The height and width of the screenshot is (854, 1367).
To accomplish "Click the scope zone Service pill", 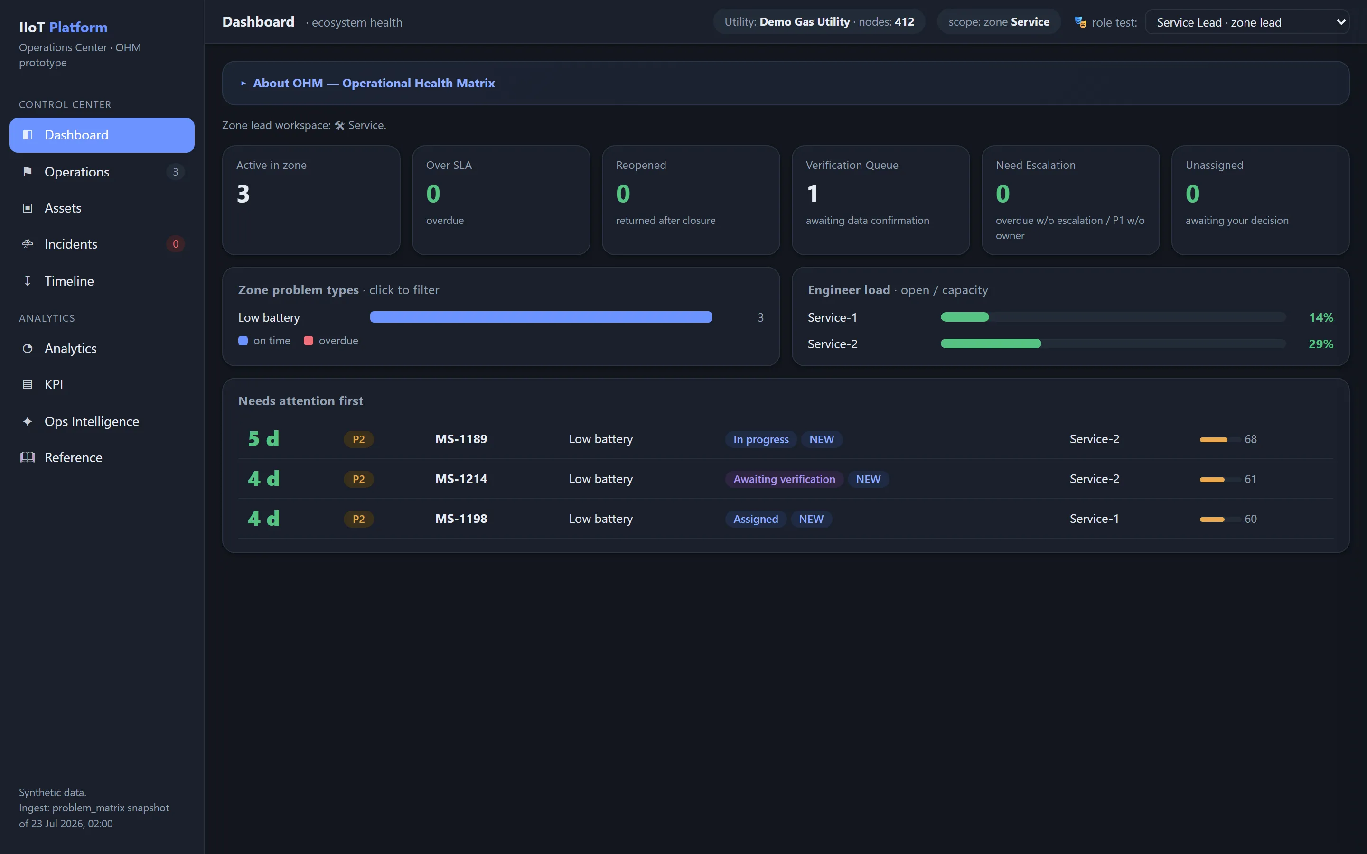I will coord(999,22).
